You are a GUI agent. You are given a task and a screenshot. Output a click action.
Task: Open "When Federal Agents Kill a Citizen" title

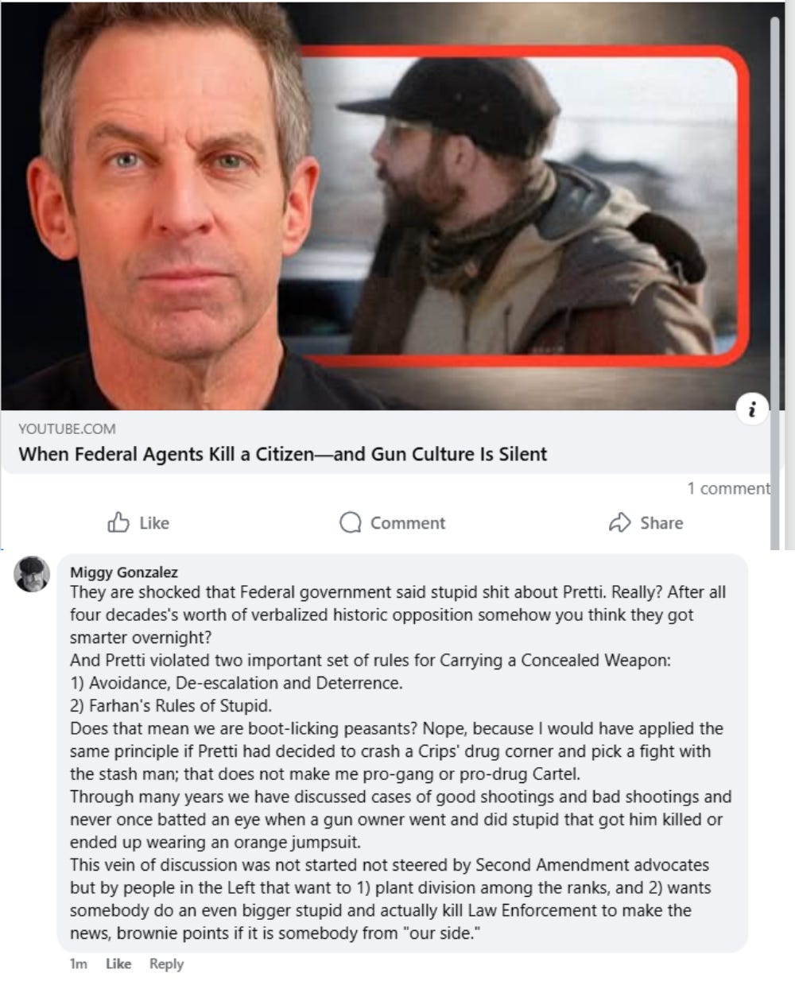pos(282,455)
